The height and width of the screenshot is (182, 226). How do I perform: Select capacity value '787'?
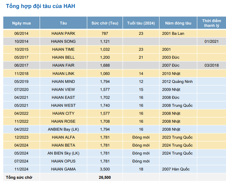[105, 33]
